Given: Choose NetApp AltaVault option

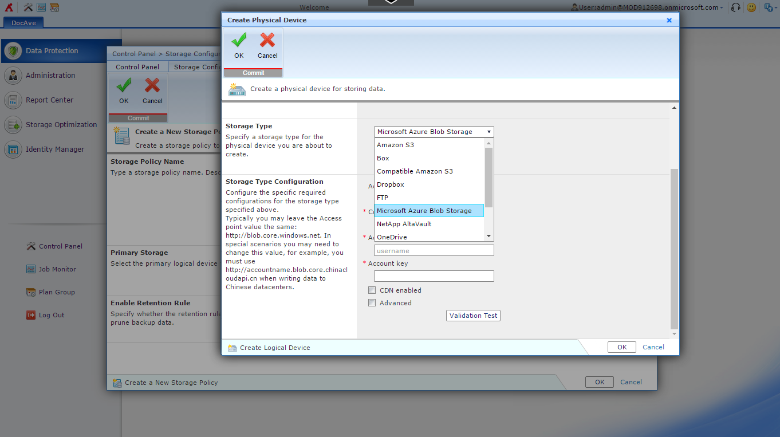Looking at the screenshot, I should click(429, 224).
